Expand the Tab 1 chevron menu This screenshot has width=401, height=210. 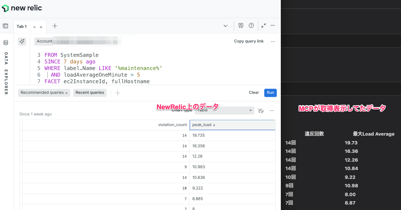coord(35,27)
